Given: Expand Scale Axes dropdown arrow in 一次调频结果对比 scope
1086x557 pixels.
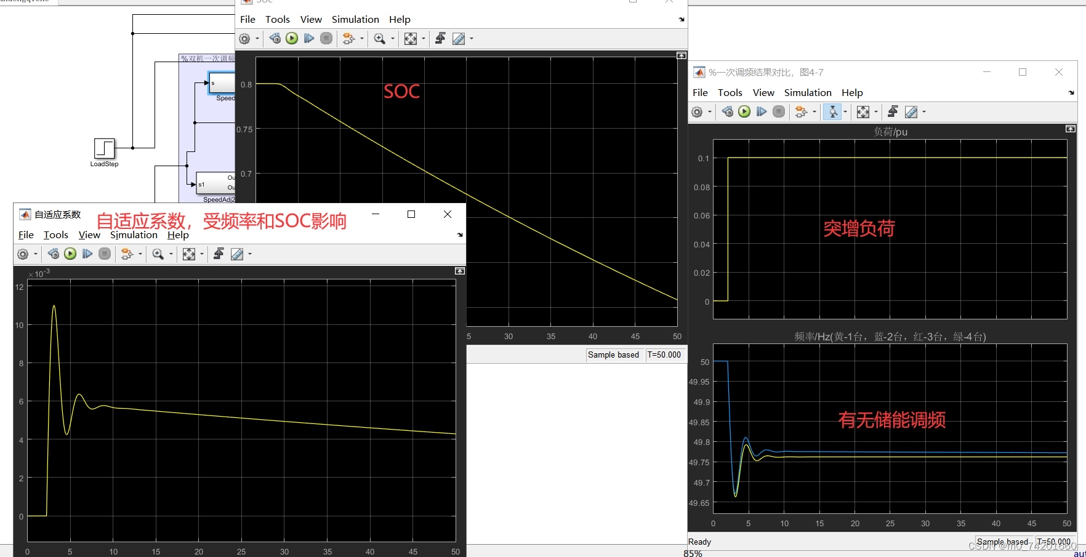Looking at the screenshot, I should (x=876, y=112).
